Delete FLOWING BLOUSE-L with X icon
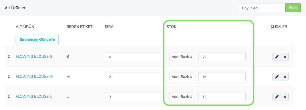 coord(285,96)
